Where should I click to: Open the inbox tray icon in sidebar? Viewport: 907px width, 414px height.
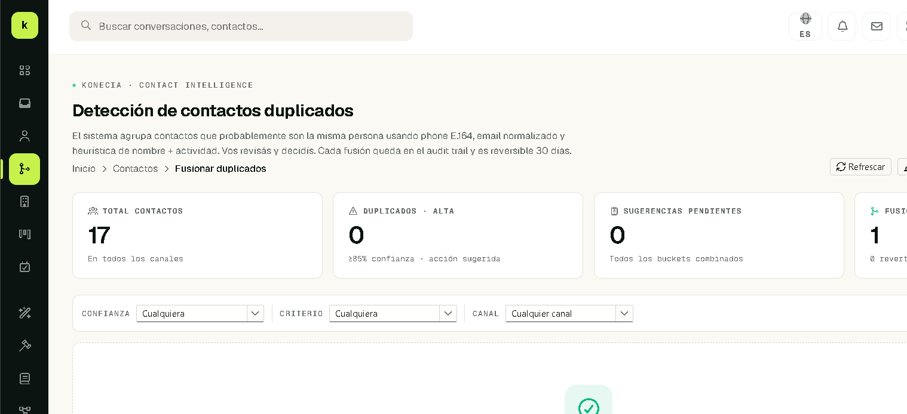[24, 103]
